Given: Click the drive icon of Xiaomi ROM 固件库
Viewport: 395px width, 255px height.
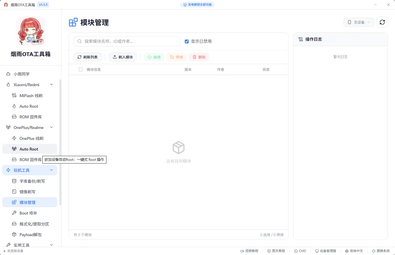Looking at the screenshot, I should [x=14, y=117].
